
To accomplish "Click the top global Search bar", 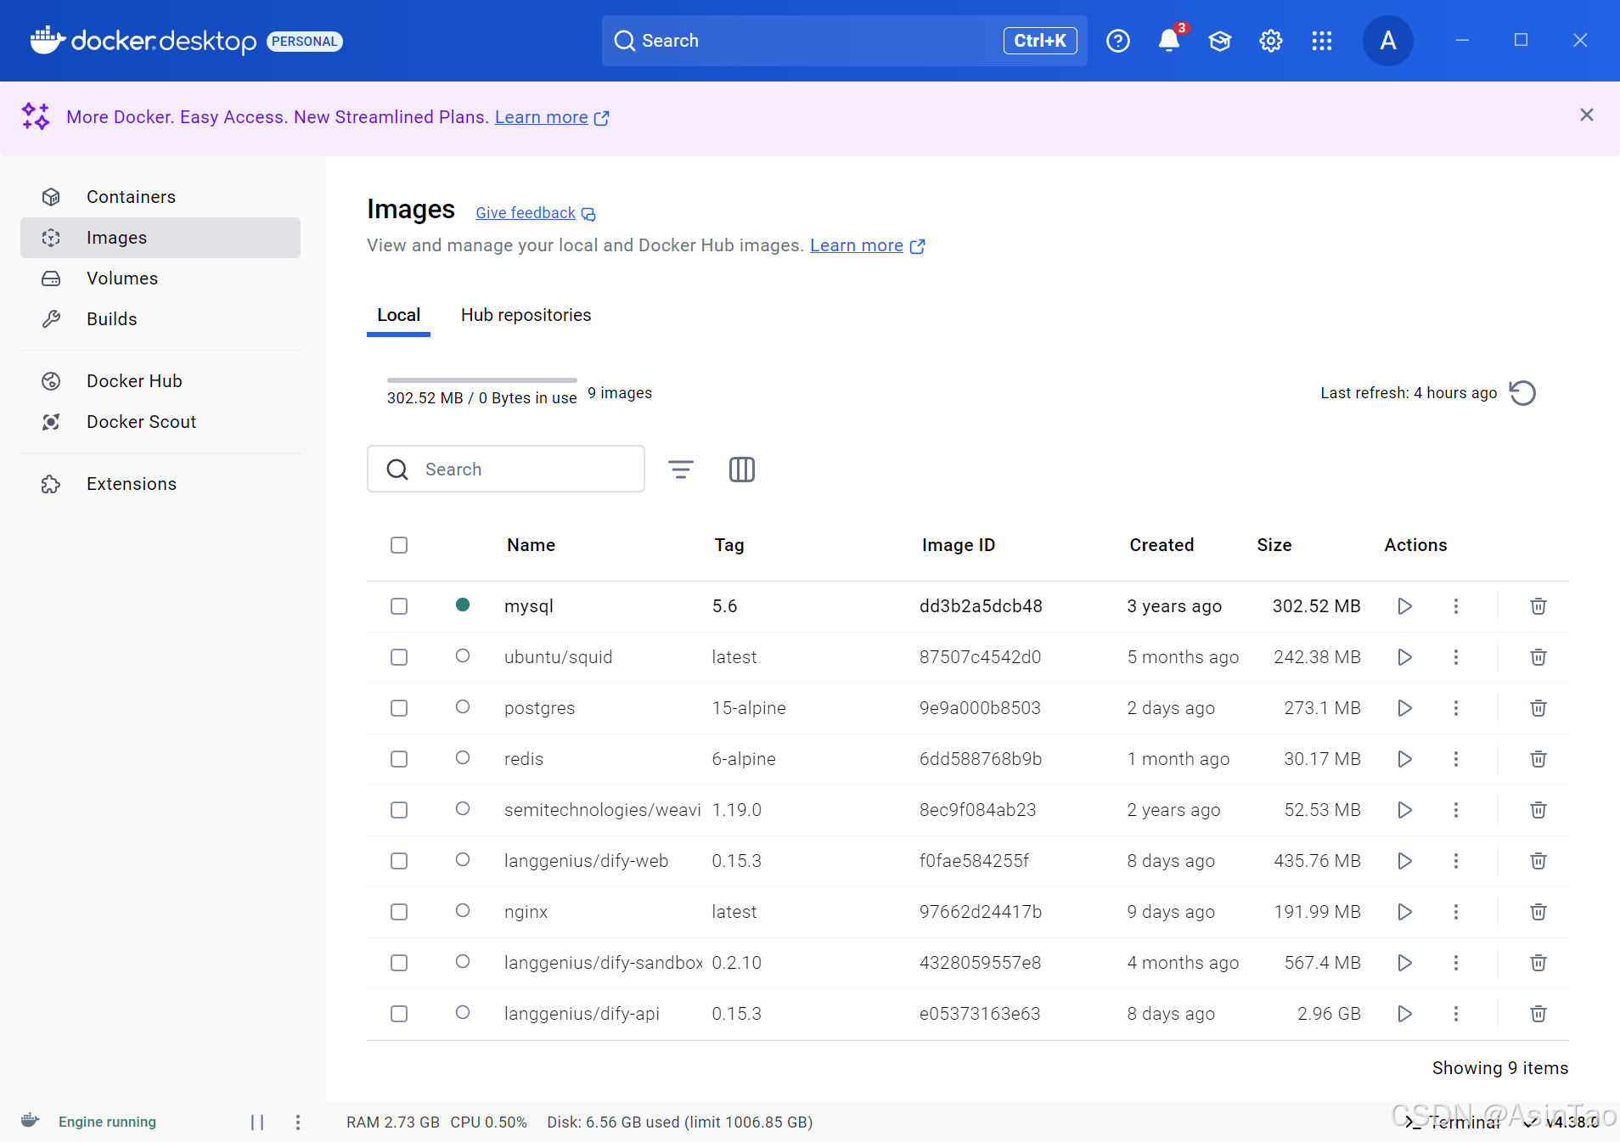I will pos(845,41).
